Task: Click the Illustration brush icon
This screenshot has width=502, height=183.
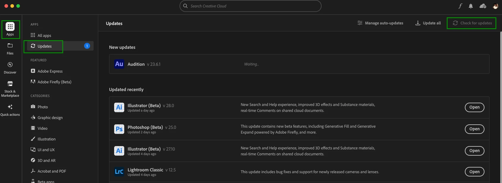Action: click(33, 139)
